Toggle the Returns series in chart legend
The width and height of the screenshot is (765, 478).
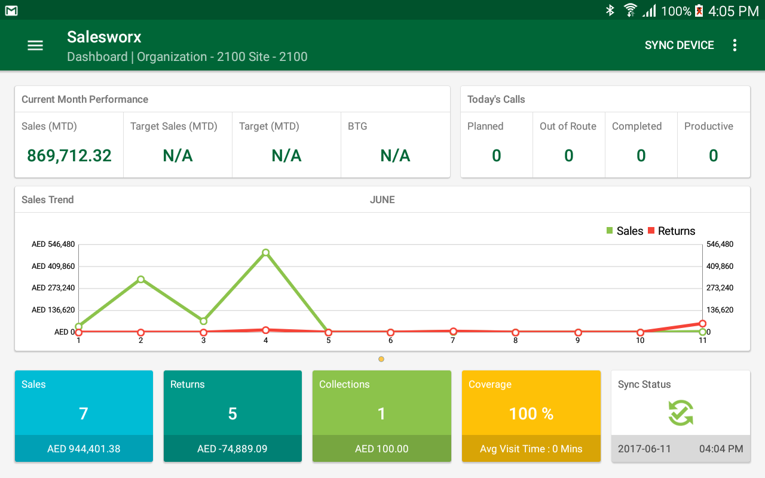671,231
